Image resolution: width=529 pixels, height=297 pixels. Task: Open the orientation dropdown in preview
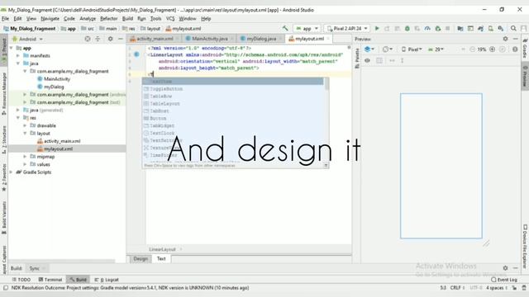pyautogui.click(x=388, y=49)
